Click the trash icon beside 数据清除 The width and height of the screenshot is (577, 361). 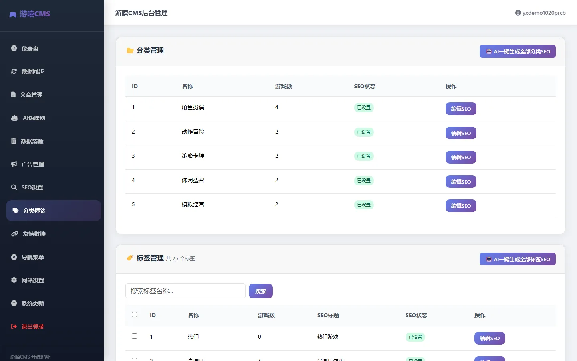point(14,141)
